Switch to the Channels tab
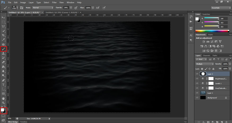The height and width of the screenshot is (123, 232). [x=206, y=56]
